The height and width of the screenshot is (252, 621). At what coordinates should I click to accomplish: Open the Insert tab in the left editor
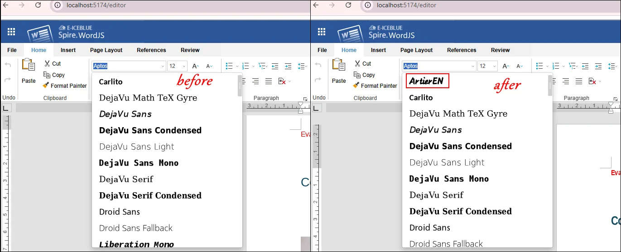68,50
